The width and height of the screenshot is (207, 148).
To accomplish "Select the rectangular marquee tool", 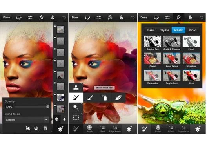I will click(x=76, y=117).
